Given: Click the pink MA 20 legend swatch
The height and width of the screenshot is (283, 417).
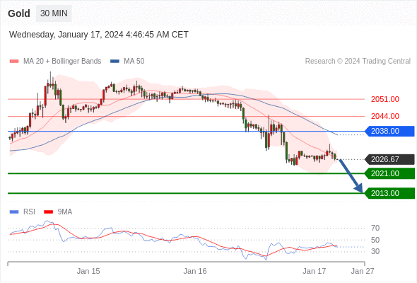Looking at the screenshot, I should pos(14,62).
